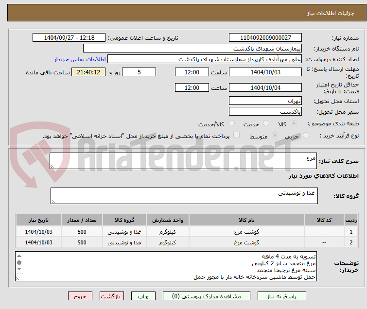Click the response deadline date 1404/10/03 field
The width and height of the screenshot is (367, 309).
265,72
